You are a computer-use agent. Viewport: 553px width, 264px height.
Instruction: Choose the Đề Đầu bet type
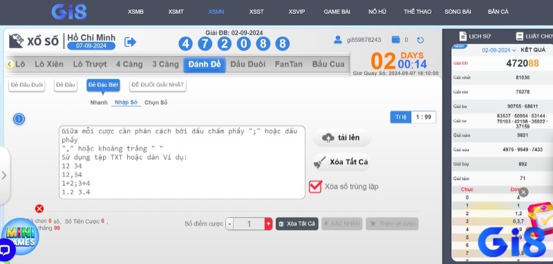pos(66,85)
